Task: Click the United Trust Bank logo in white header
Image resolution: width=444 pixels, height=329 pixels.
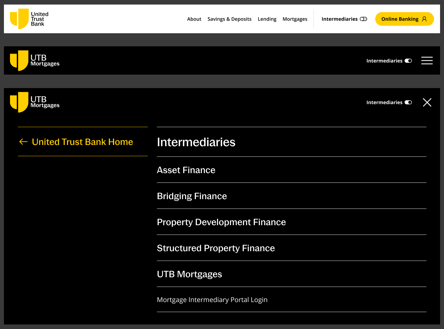Action: [x=29, y=19]
